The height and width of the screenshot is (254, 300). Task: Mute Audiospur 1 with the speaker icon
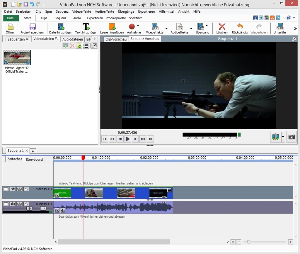(12, 204)
